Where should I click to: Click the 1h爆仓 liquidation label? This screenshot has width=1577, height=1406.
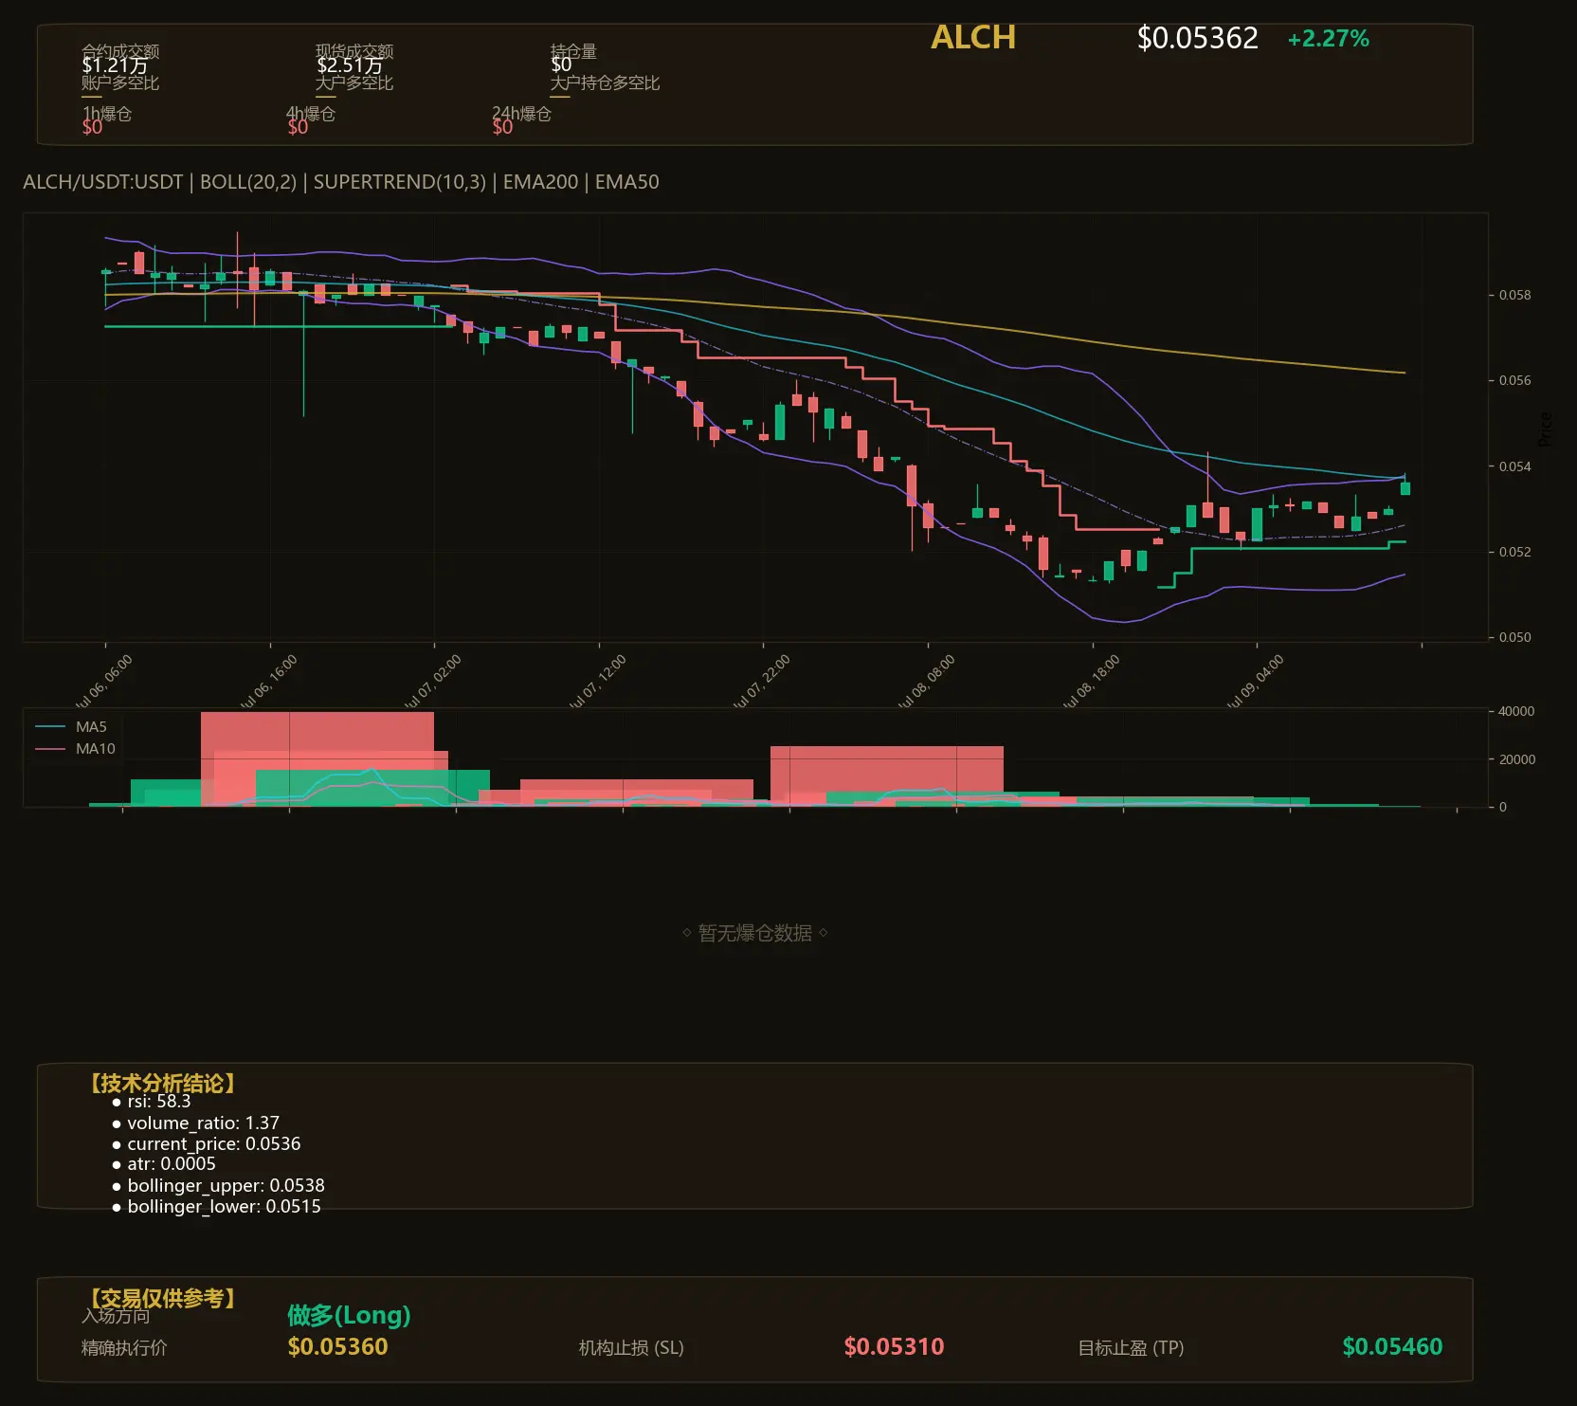tap(107, 114)
